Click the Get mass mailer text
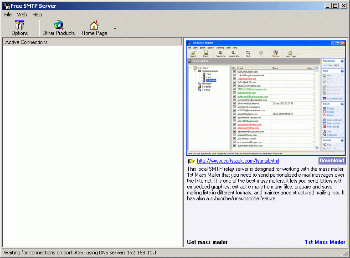Viewport: 350px width, 258px height. point(207,242)
